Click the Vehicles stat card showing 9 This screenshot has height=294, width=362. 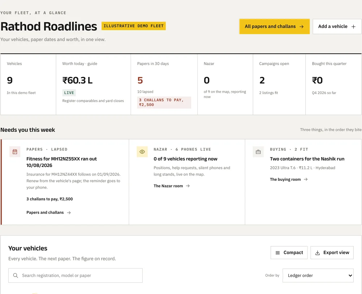click(x=28, y=84)
